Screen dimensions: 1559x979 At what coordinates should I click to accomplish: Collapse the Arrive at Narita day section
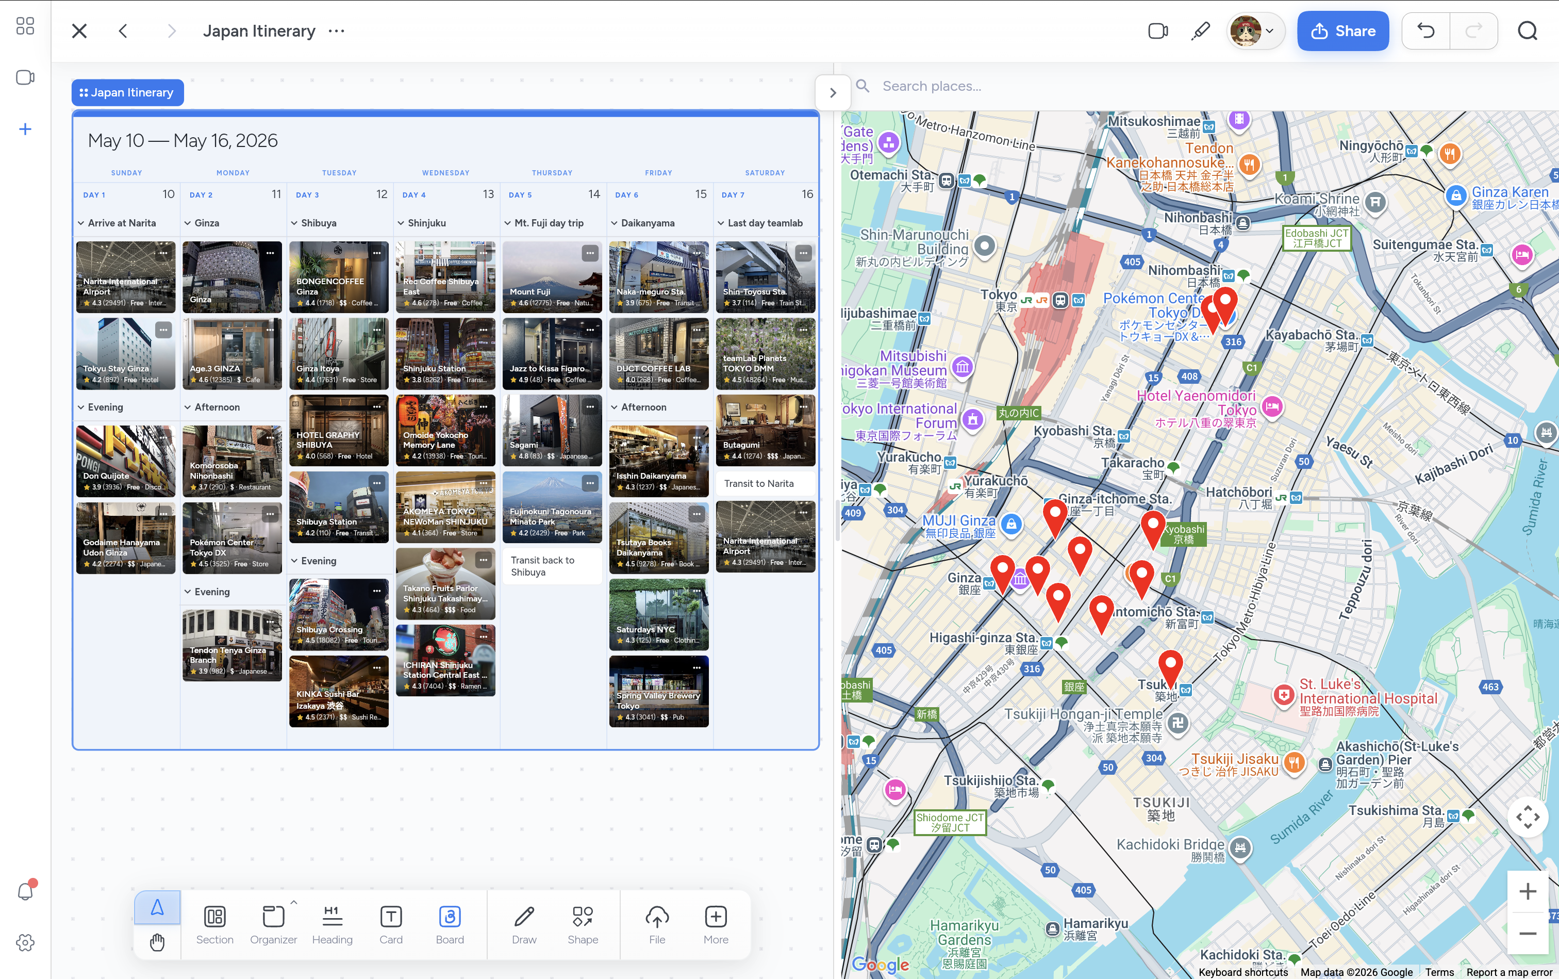[80, 223]
